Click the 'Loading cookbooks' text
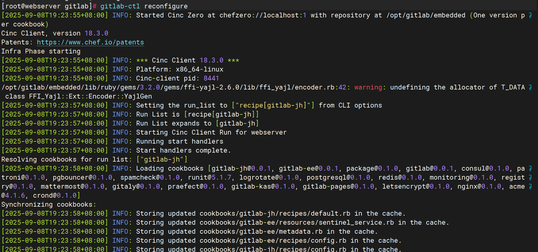The width and height of the screenshot is (538, 252). pyautogui.click(x=170, y=169)
